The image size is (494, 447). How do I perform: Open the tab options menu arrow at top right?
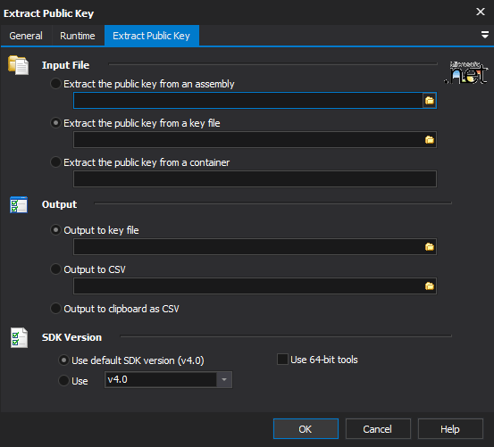tap(485, 35)
